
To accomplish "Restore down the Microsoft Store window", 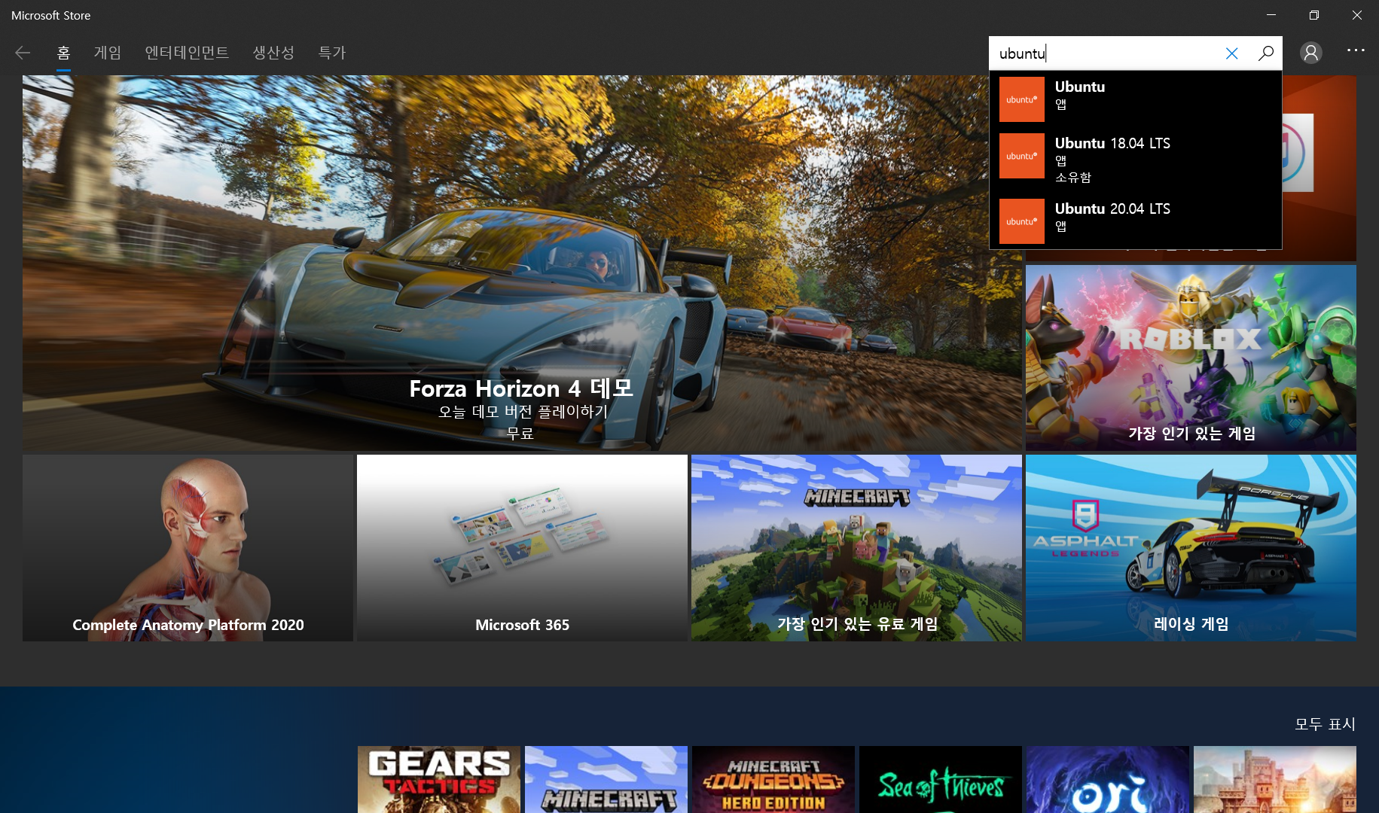I will coord(1314,15).
